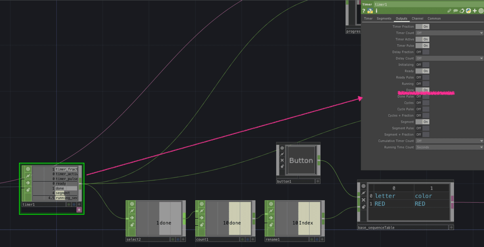This screenshot has width=484, height=247.
Task: Toggle Done output switch
Action: click(x=422, y=90)
